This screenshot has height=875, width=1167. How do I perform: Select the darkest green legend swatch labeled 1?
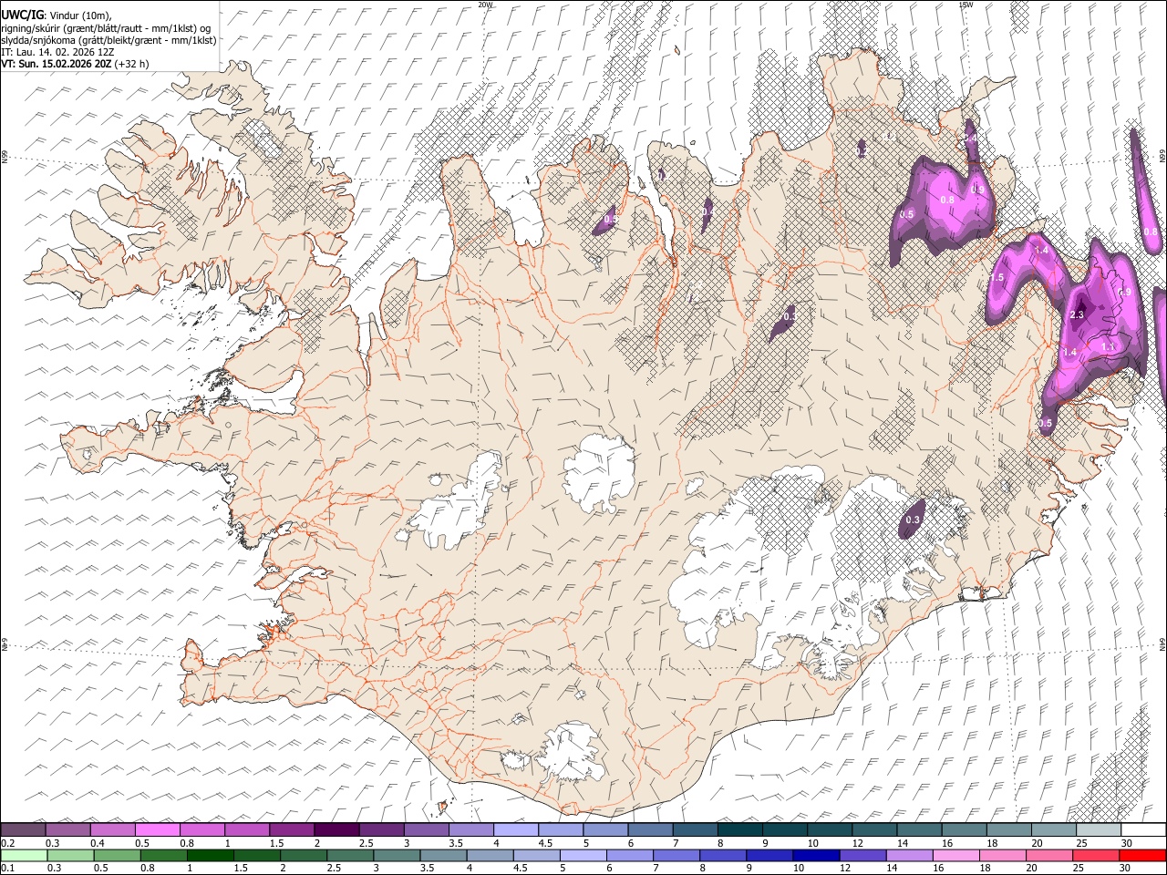(x=212, y=855)
